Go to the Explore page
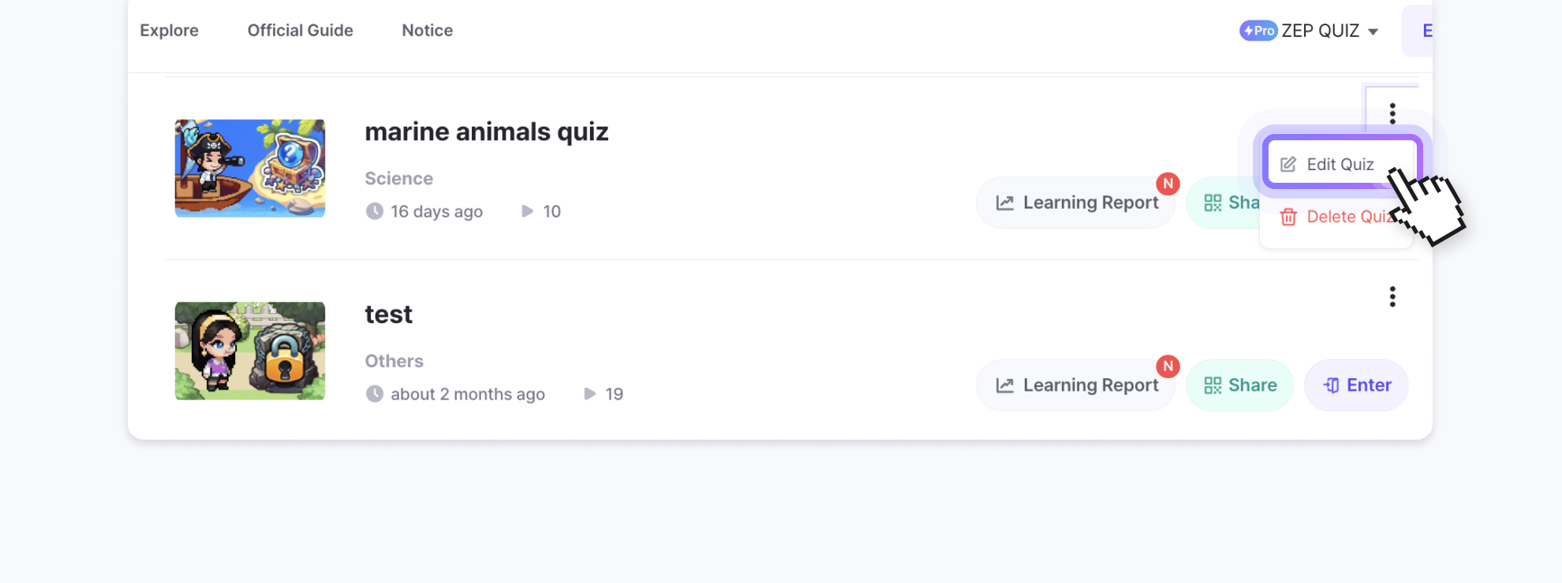 click(169, 31)
